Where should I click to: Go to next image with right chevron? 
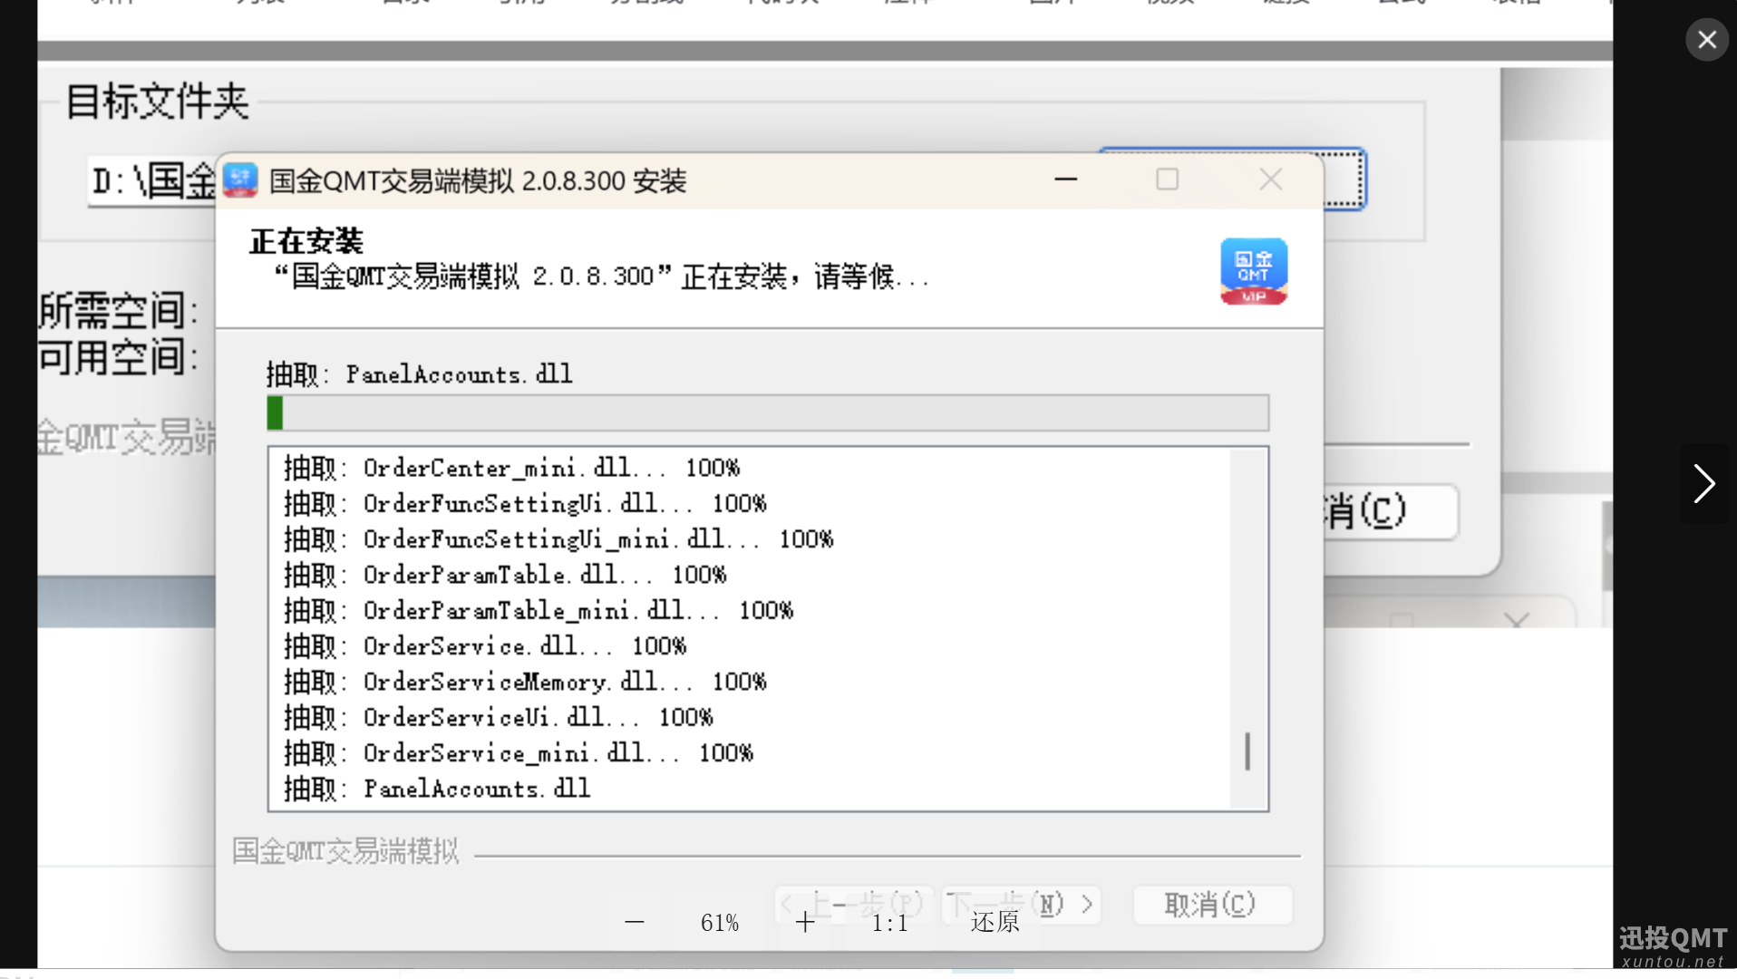tap(1704, 483)
